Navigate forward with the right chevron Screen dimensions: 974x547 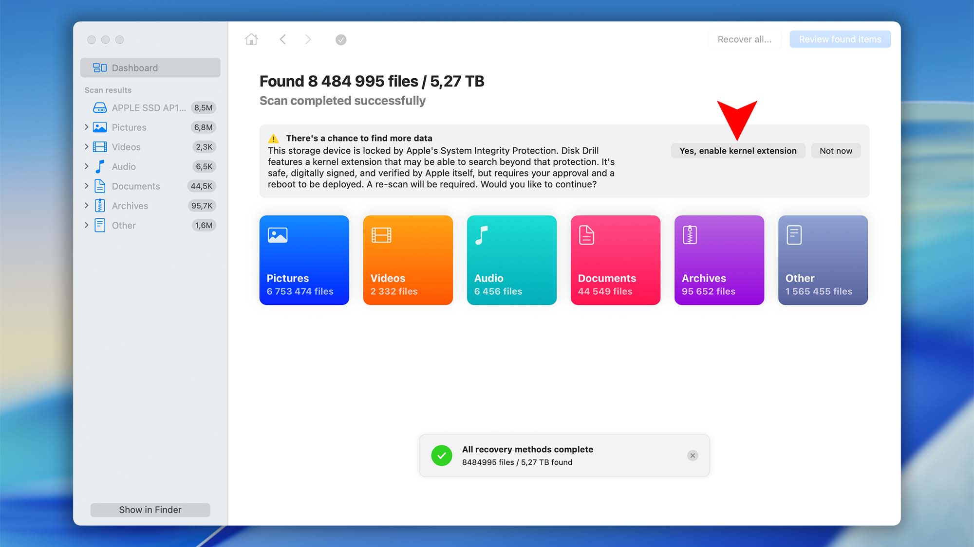[x=308, y=39]
